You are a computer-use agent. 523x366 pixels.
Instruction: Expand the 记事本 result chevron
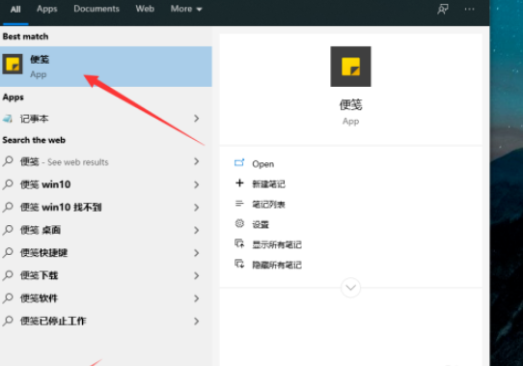[x=197, y=119]
